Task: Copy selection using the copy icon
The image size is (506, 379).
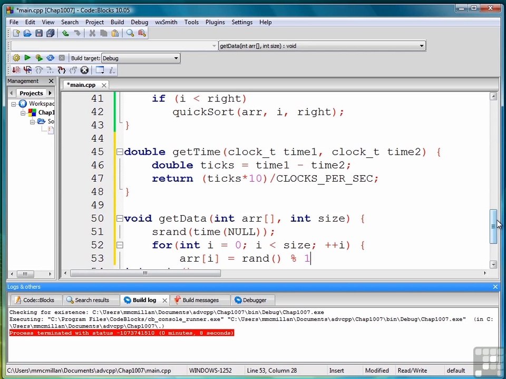Action: 104,33
